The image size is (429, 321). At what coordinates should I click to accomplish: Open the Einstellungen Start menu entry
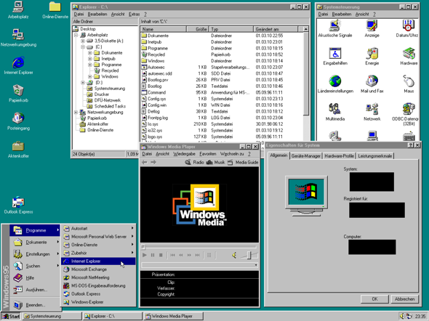(x=35, y=254)
